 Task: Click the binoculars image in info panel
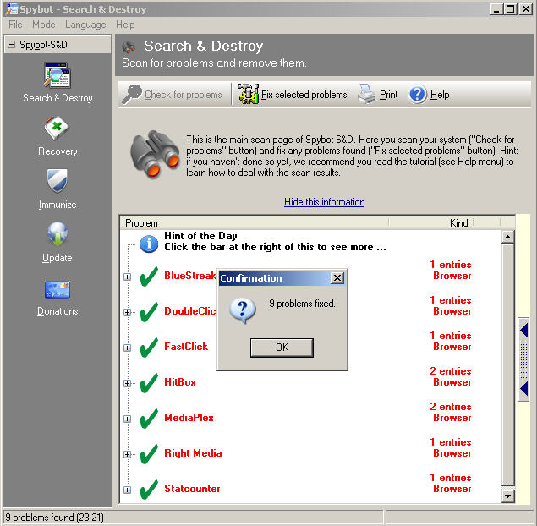155,155
